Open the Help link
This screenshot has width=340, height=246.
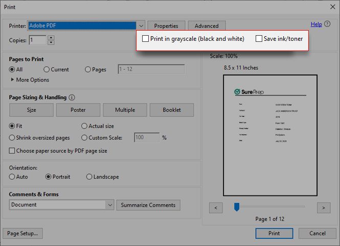pyautogui.click(x=316, y=24)
